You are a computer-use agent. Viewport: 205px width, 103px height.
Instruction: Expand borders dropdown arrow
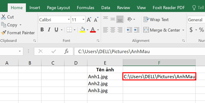click(x=74, y=30)
